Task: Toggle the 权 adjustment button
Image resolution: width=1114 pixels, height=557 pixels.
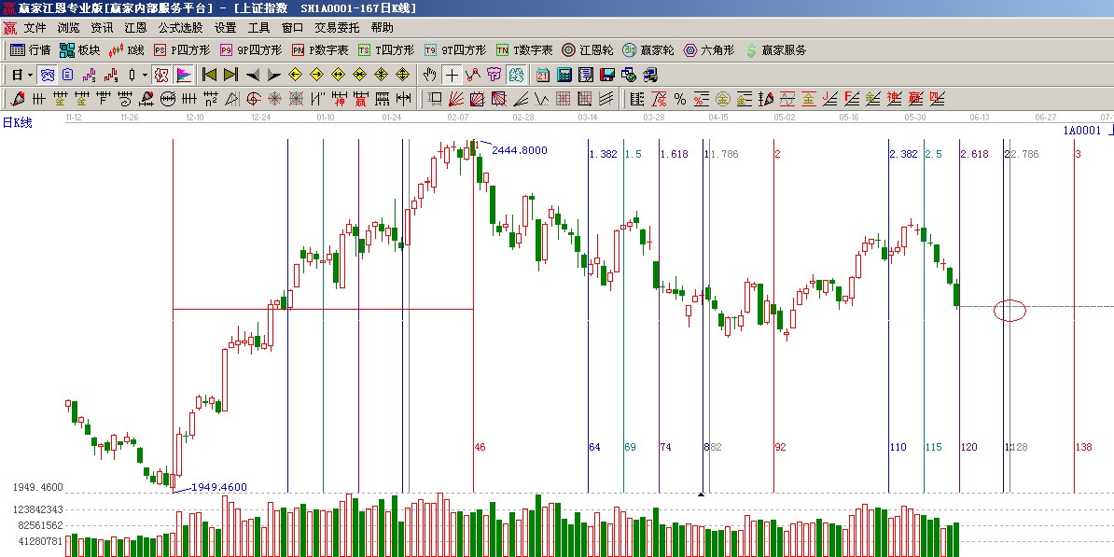Action: coord(160,75)
